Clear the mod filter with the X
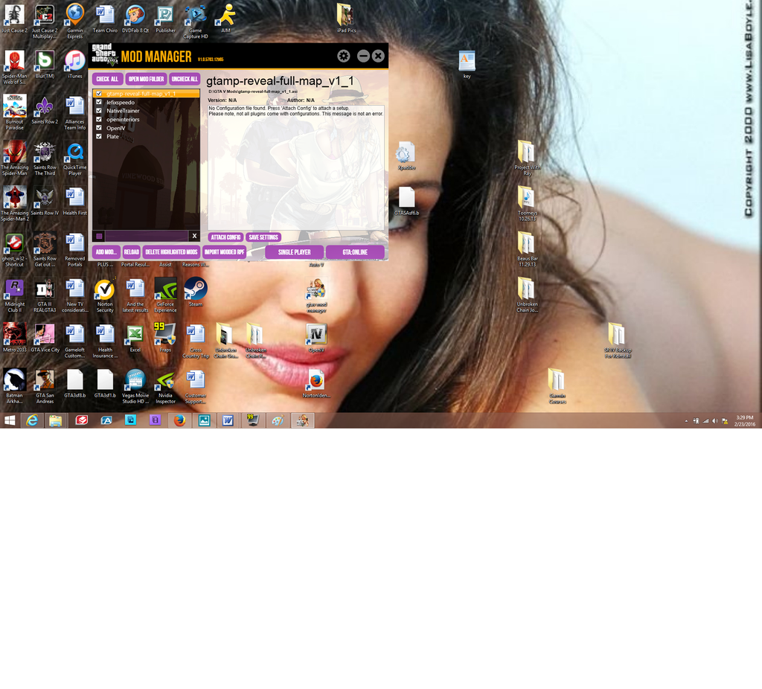 click(x=194, y=236)
